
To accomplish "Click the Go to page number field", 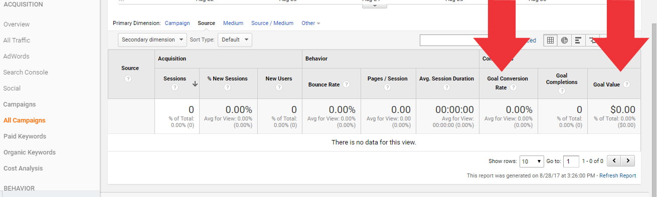I will tap(571, 161).
